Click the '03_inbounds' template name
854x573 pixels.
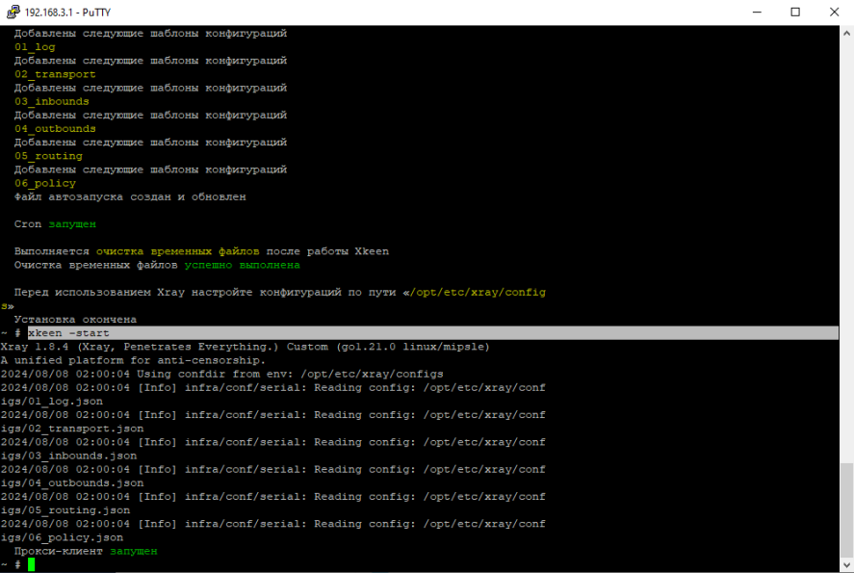51,101
